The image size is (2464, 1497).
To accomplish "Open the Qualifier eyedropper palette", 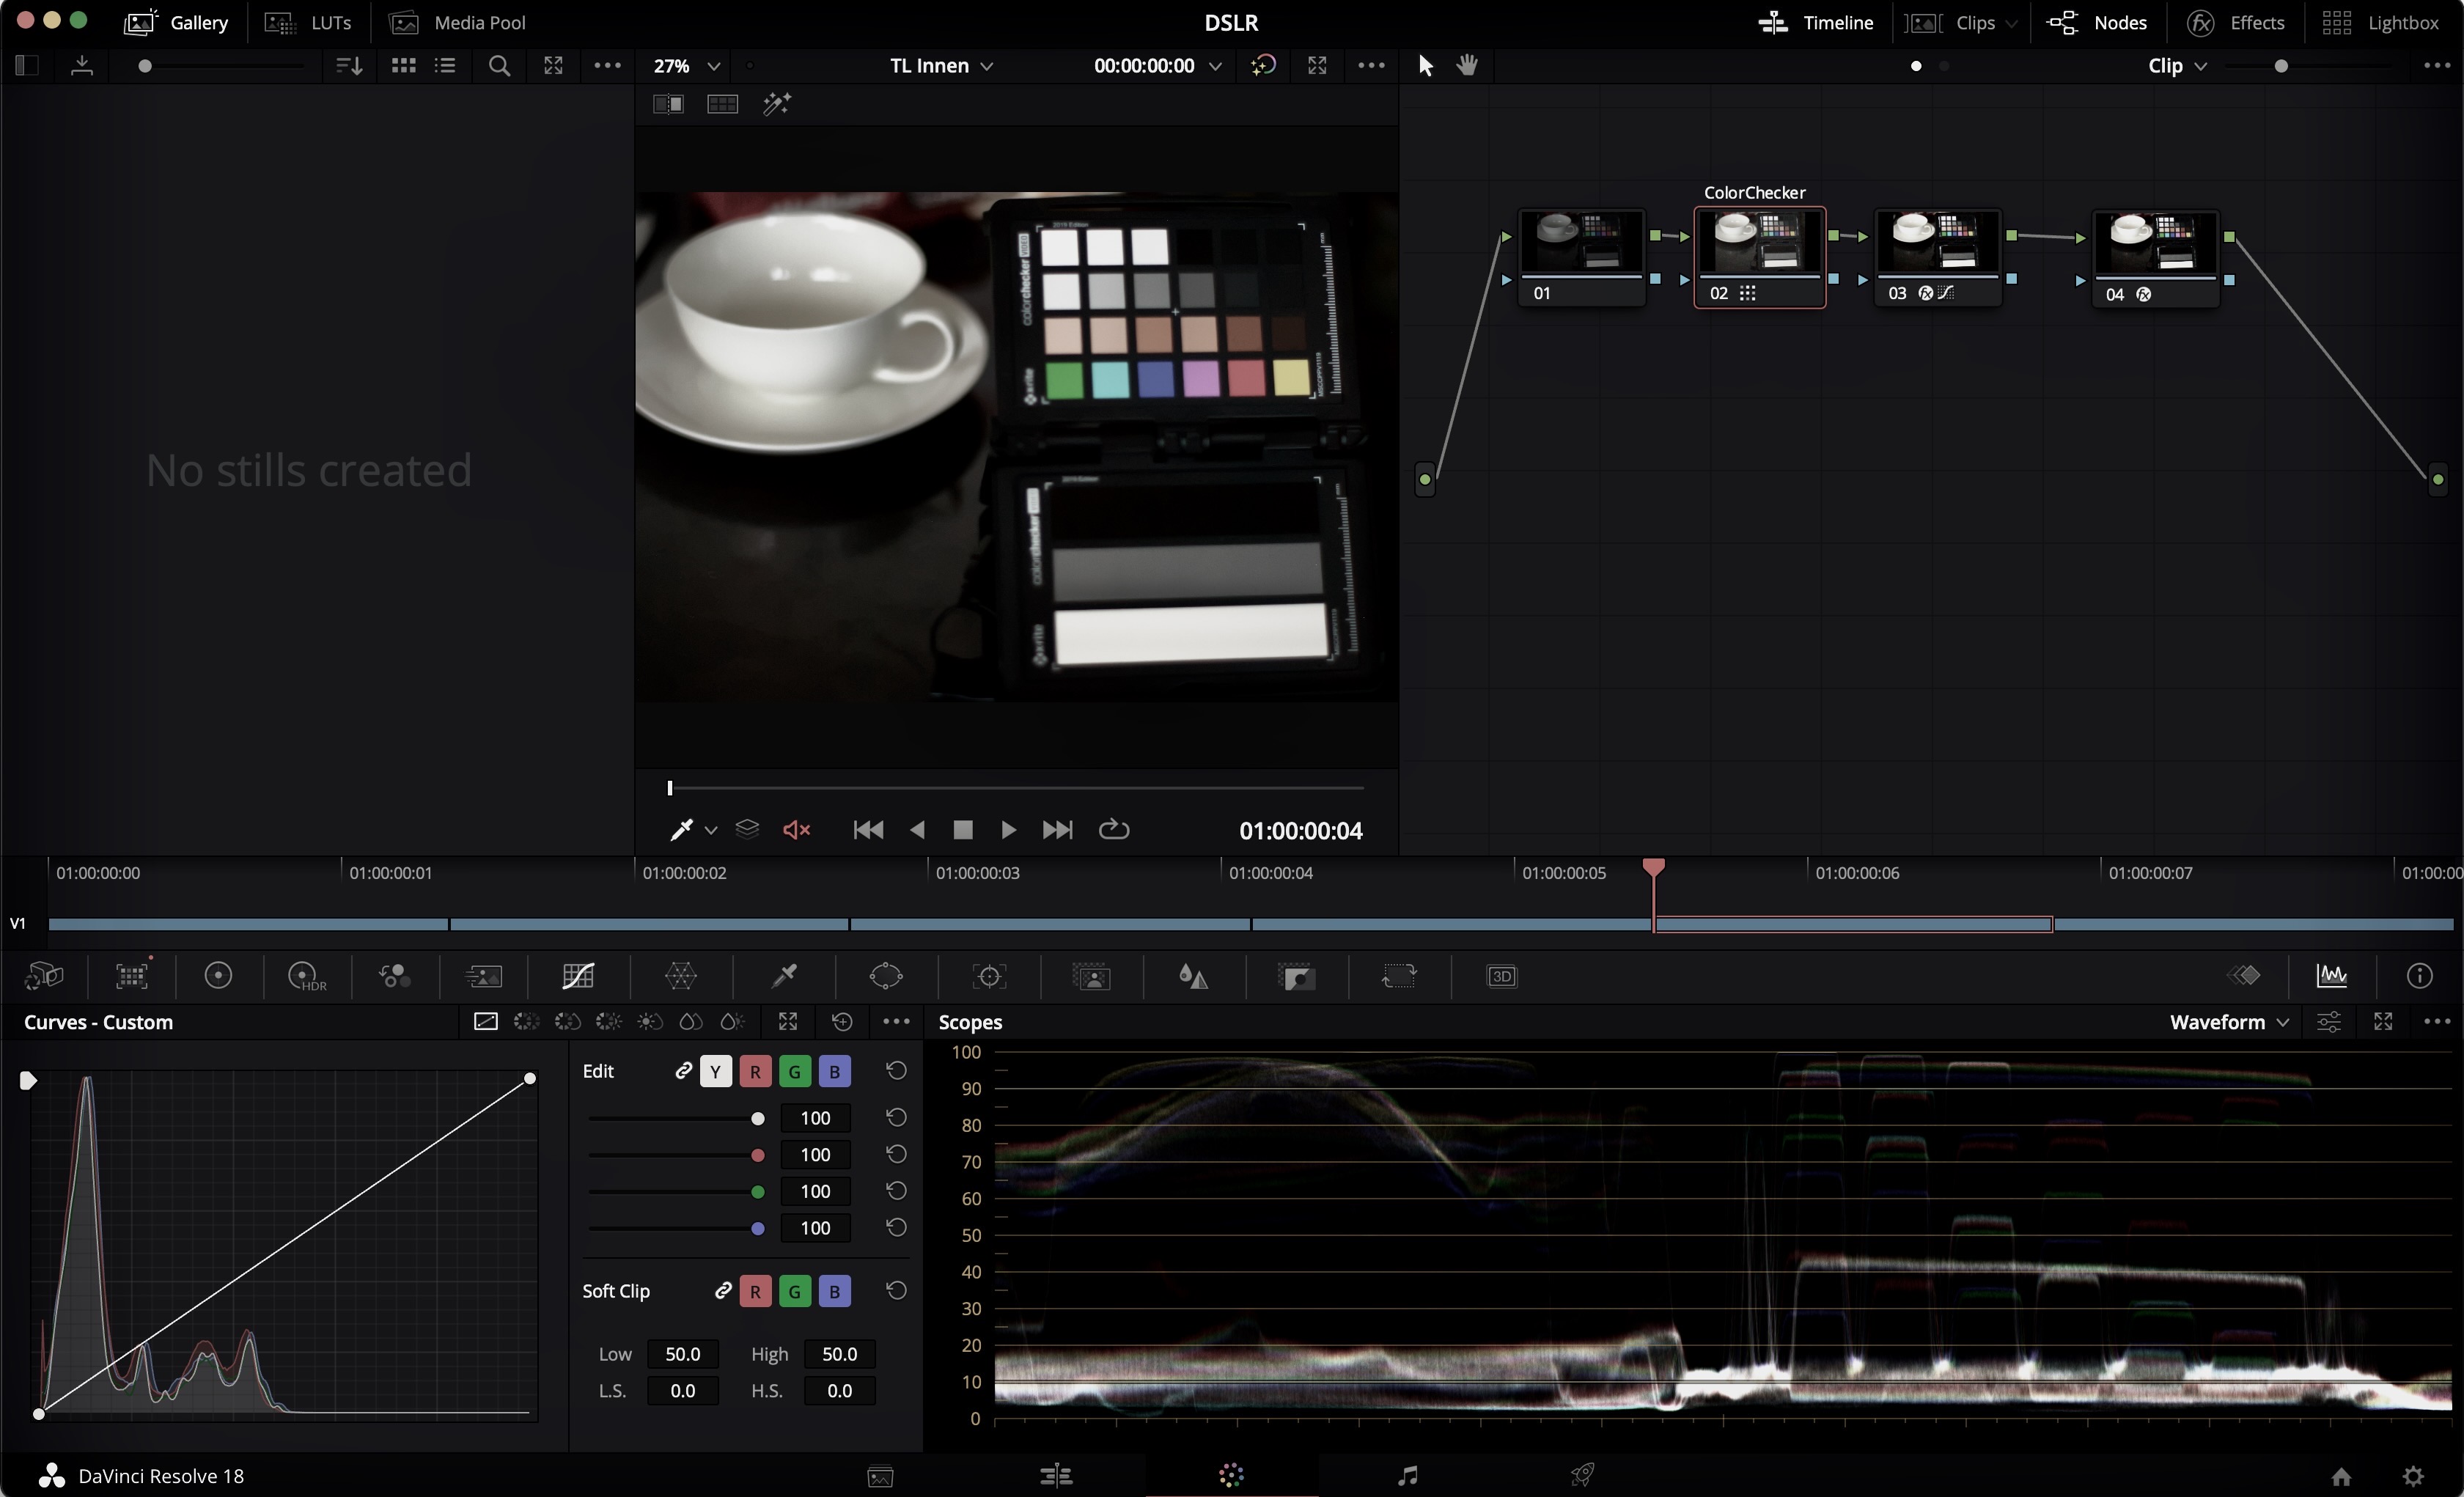I will pyautogui.click(x=784, y=976).
